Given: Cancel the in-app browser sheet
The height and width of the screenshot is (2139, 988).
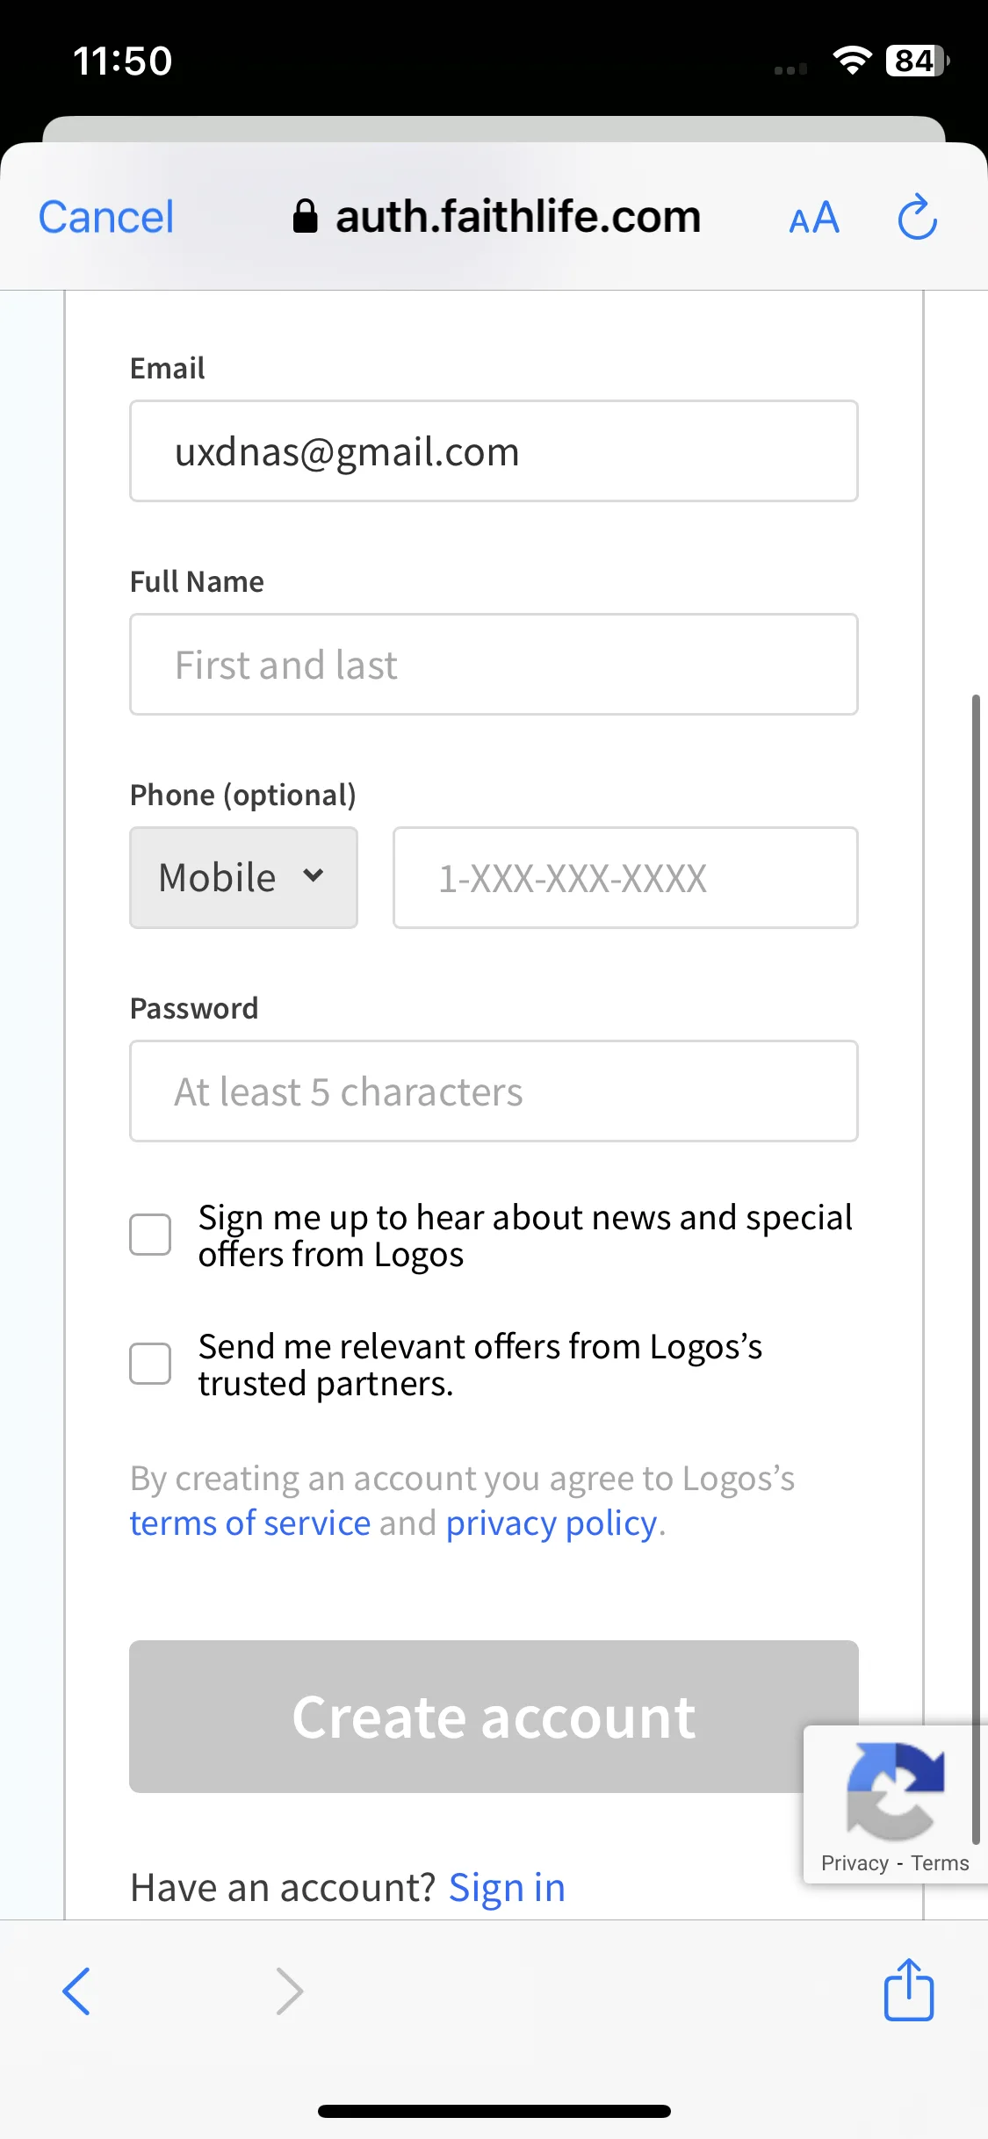Looking at the screenshot, I should click(x=106, y=217).
